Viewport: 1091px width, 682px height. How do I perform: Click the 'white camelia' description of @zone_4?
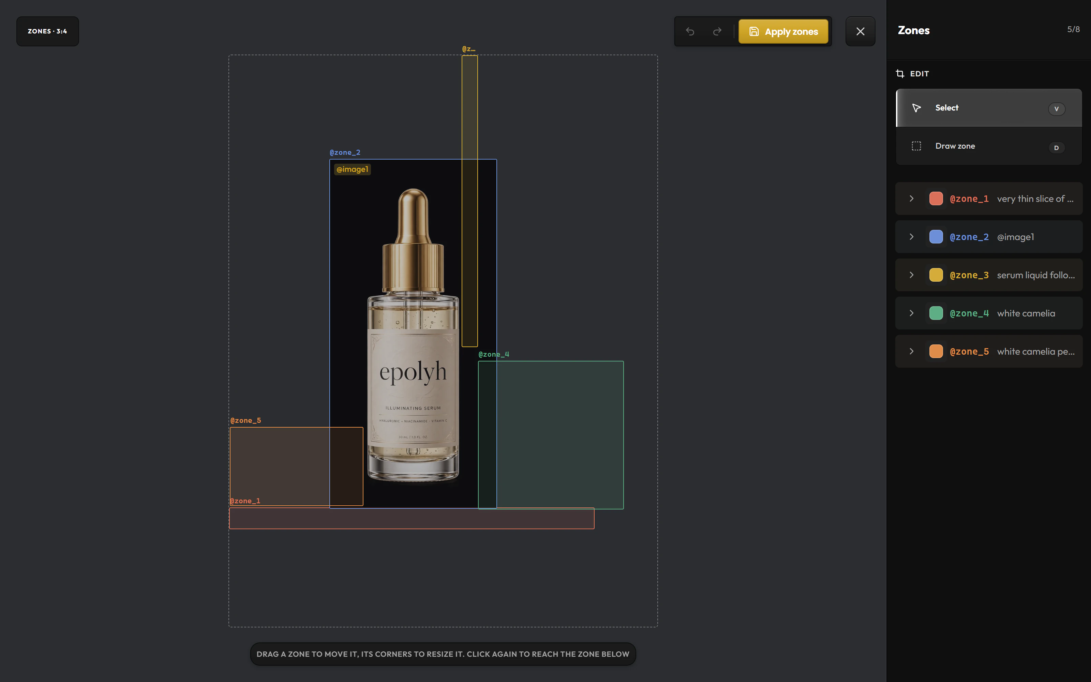[1026, 313]
